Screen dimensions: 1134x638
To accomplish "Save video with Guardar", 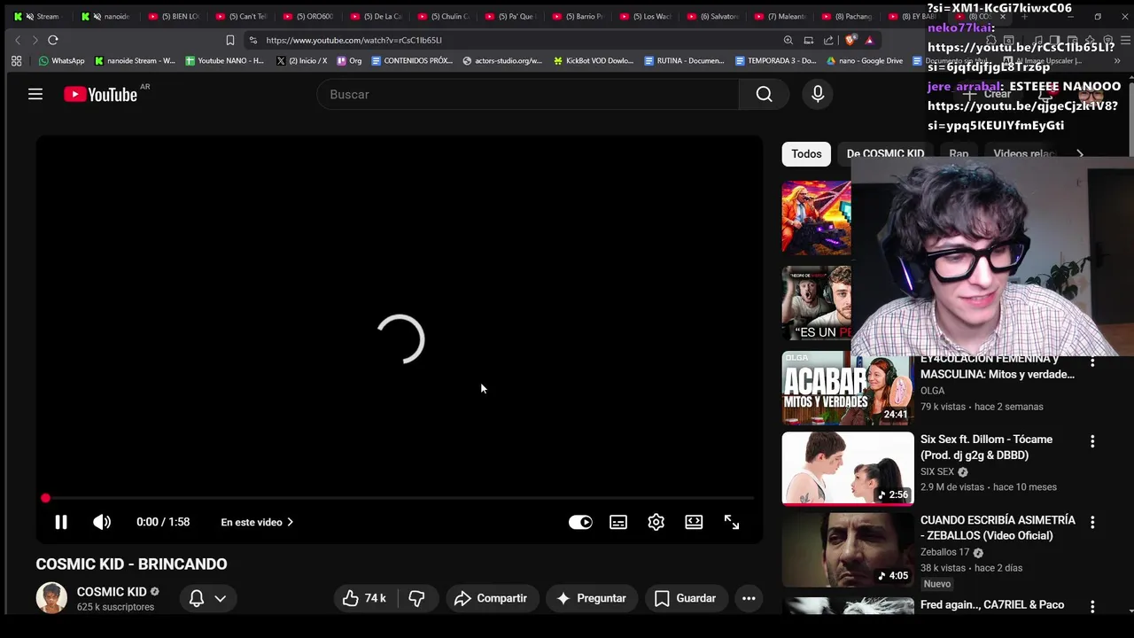I will [x=685, y=598].
